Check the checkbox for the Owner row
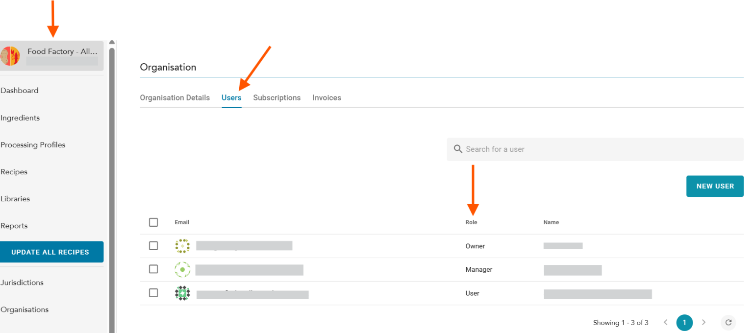The image size is (753, 333). click(x=153, y=246)
